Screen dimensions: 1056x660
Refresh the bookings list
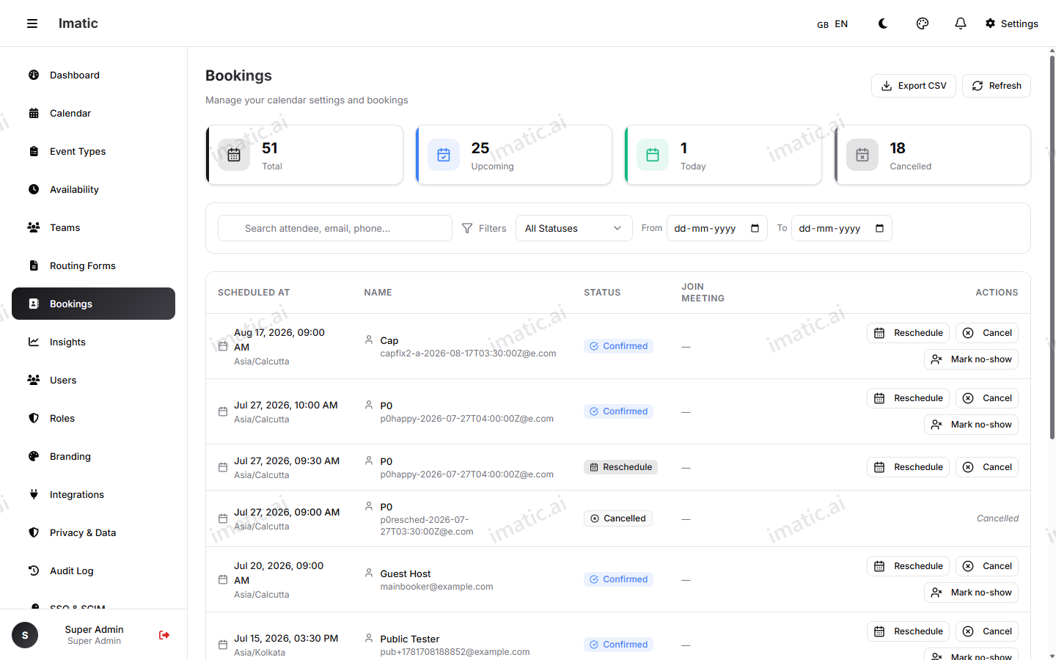997,86
